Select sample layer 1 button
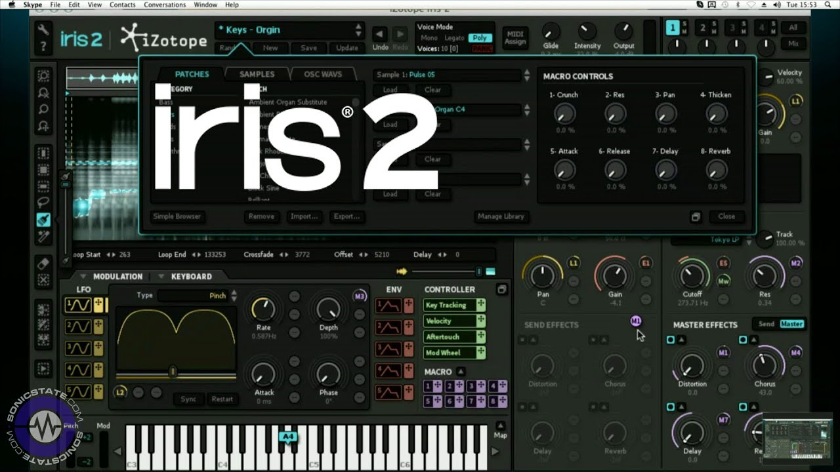Image resolution: width=840 pixels, height=472 pixels. click(x=672, y=28)
